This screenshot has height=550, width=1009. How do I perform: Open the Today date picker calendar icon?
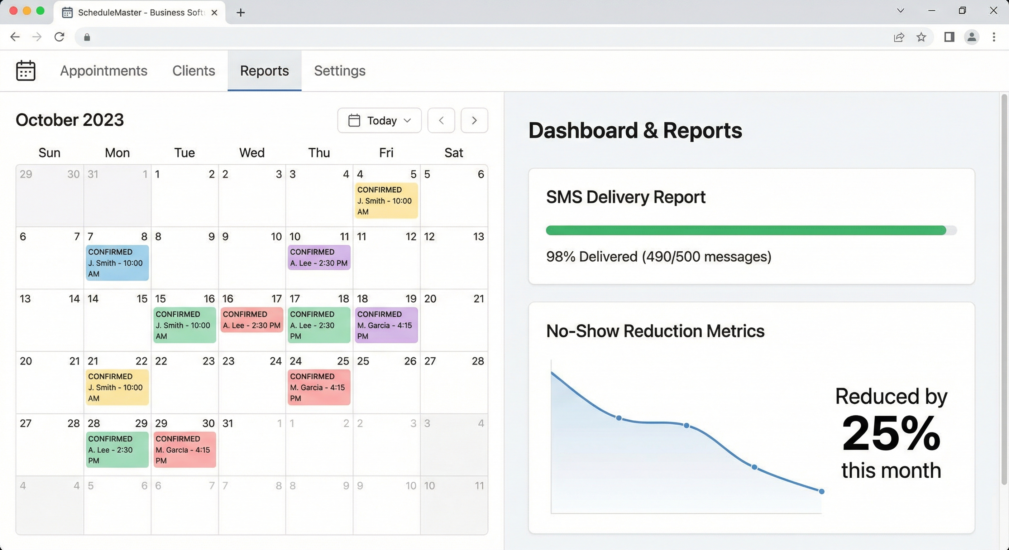tap(354, 120)
